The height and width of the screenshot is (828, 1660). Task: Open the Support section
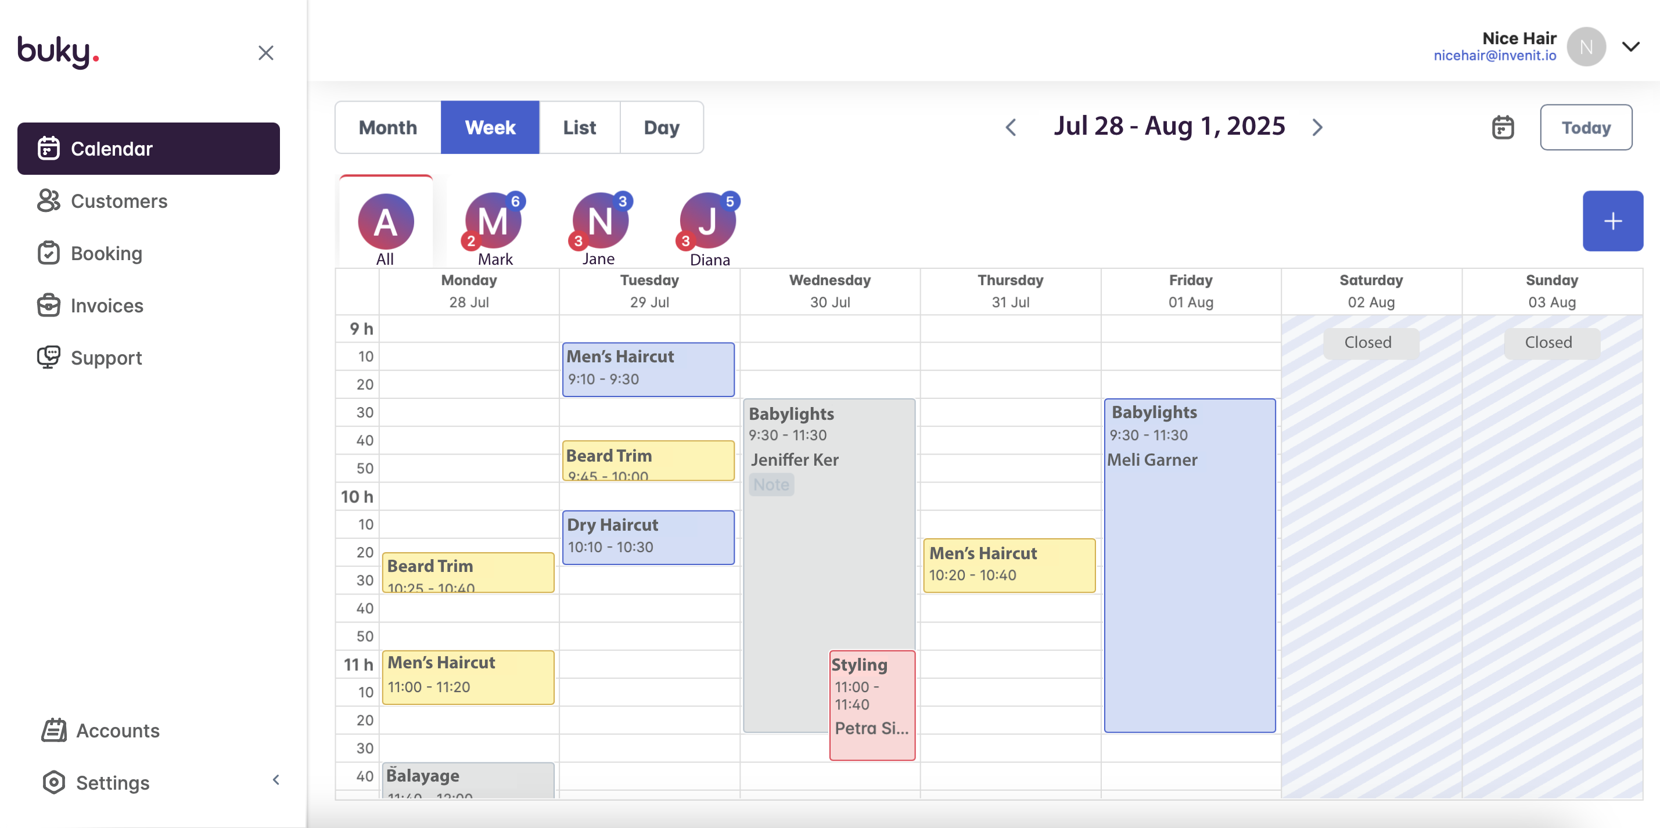106,358
